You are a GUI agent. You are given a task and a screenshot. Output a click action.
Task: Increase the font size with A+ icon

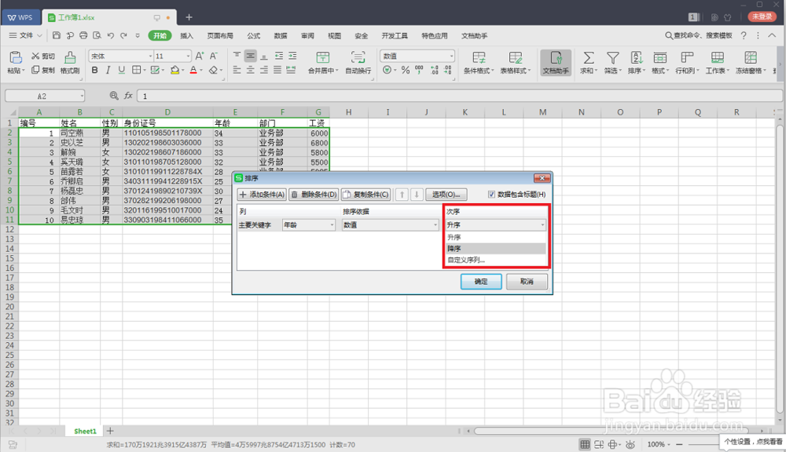pyautogui.click(x=200, y=56)
